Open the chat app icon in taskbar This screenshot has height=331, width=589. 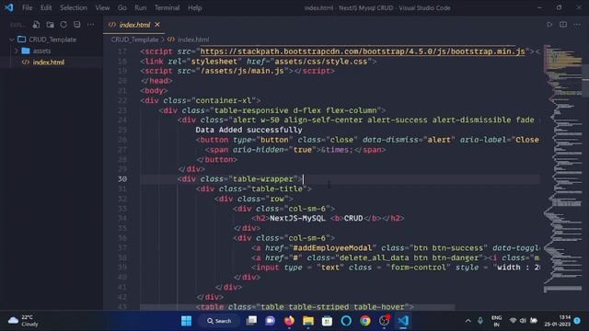click(x=270, y=321)
